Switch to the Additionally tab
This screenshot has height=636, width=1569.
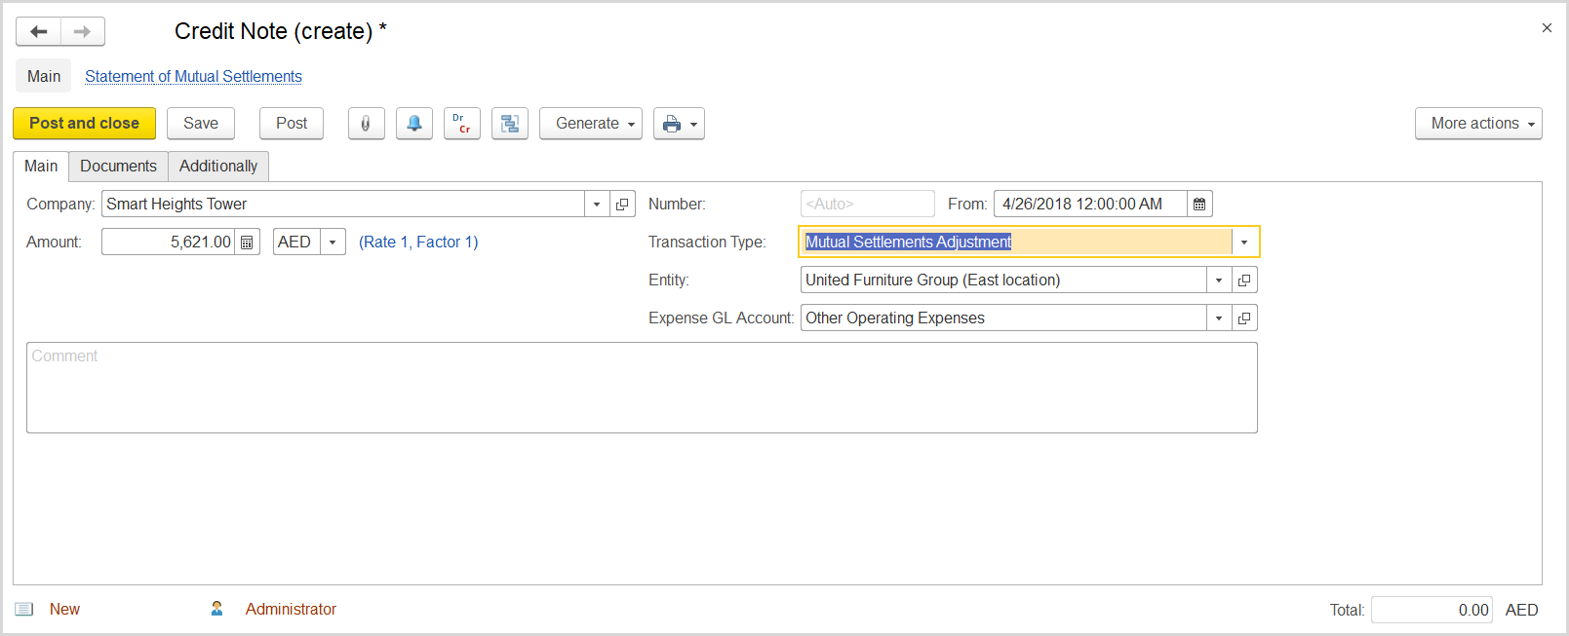[x=218, y=167]
